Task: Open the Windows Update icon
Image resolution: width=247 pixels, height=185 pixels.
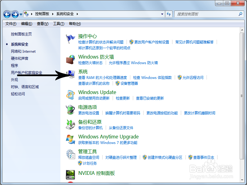Action: pos(70,95)
